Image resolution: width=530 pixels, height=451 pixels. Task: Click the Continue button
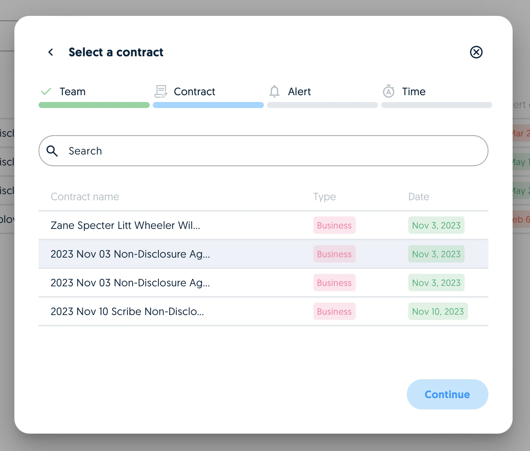(447, 394)
